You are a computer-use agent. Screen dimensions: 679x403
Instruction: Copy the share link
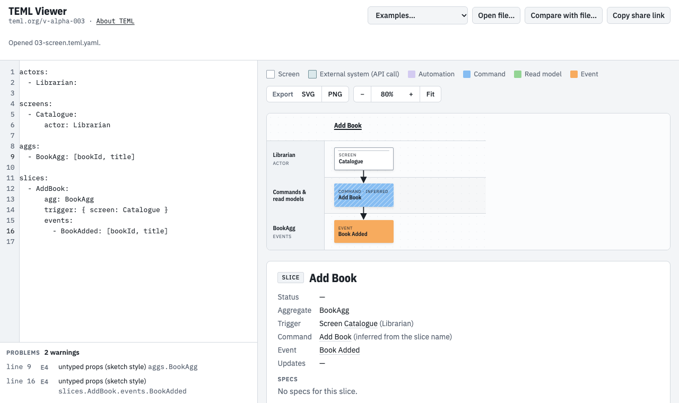639,15
